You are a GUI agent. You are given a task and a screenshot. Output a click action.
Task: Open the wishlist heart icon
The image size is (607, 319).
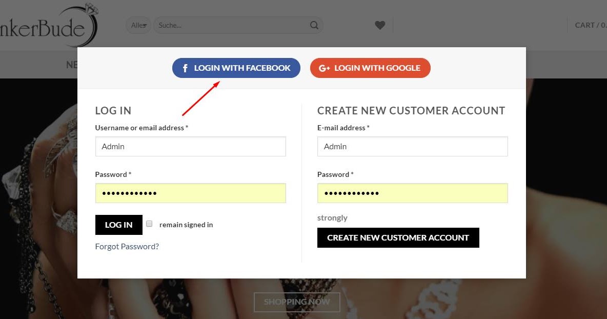click(x=380, y=25)
